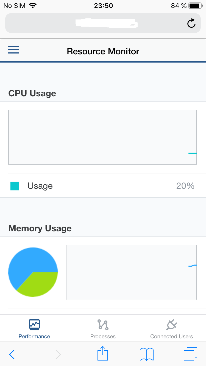
Task: Select the Connected Users tab label
Action: click(x=172, y=336)
